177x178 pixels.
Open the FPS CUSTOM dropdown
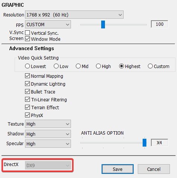pos(48,24)
